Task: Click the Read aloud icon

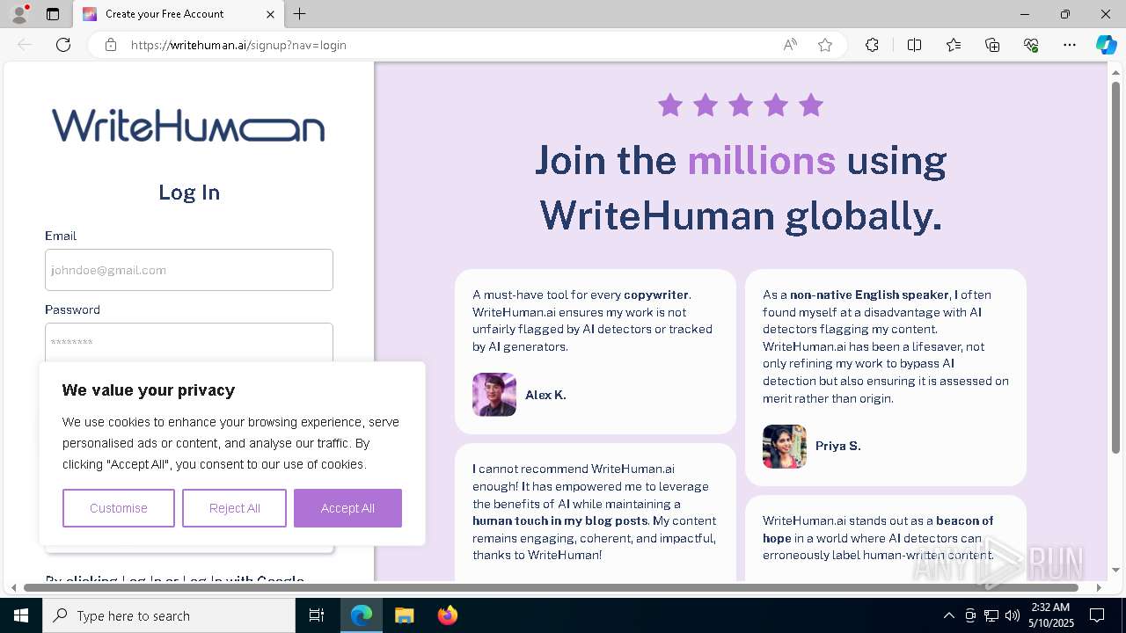Action: point(790,45)
